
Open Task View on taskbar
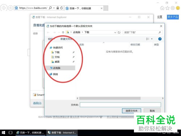point(10,133)
